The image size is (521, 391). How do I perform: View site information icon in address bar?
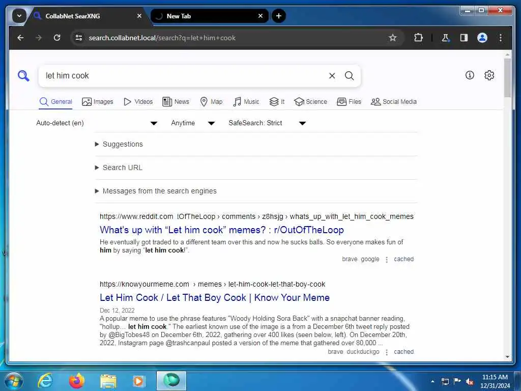click(x=79, y=38)
